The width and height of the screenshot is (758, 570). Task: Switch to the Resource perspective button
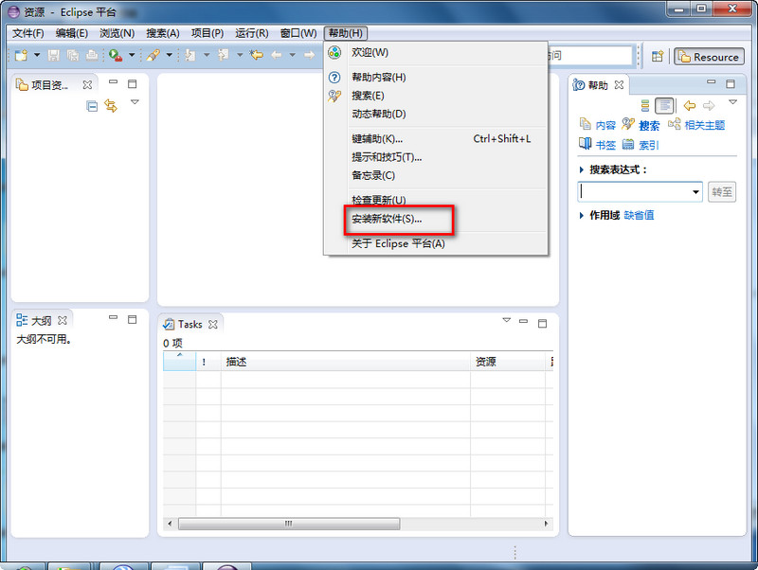coord(708,57)
